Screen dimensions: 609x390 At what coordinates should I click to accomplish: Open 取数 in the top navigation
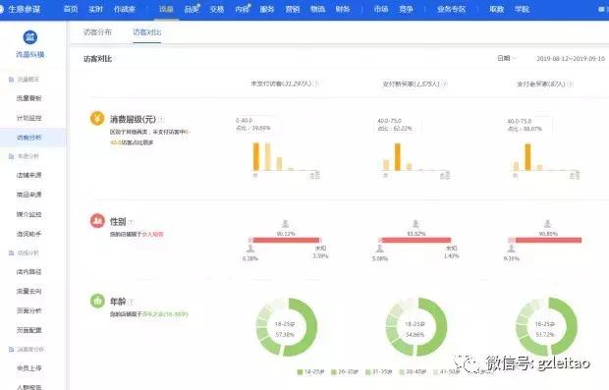coord(496,9)
